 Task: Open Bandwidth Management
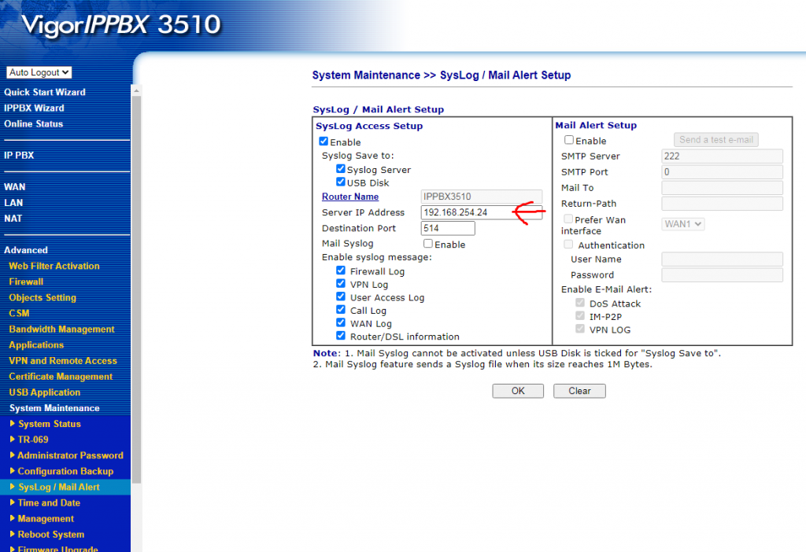[x=61, y=329]
